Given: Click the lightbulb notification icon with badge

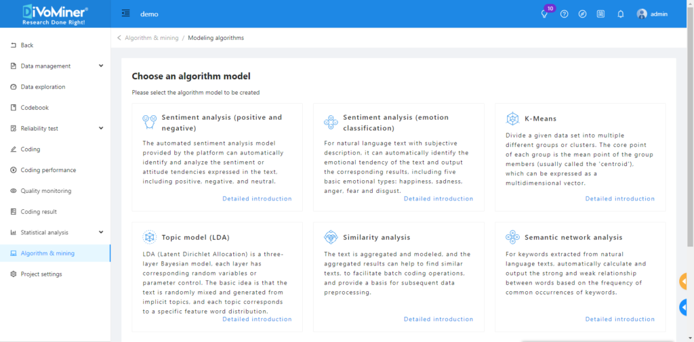Looking at the screenshot, I should pyautogui.click(x=544, y=14).
